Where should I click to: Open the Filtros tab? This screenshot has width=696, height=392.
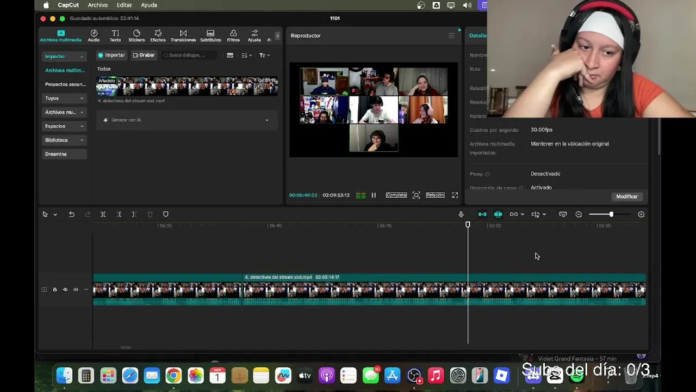[233, 36]
